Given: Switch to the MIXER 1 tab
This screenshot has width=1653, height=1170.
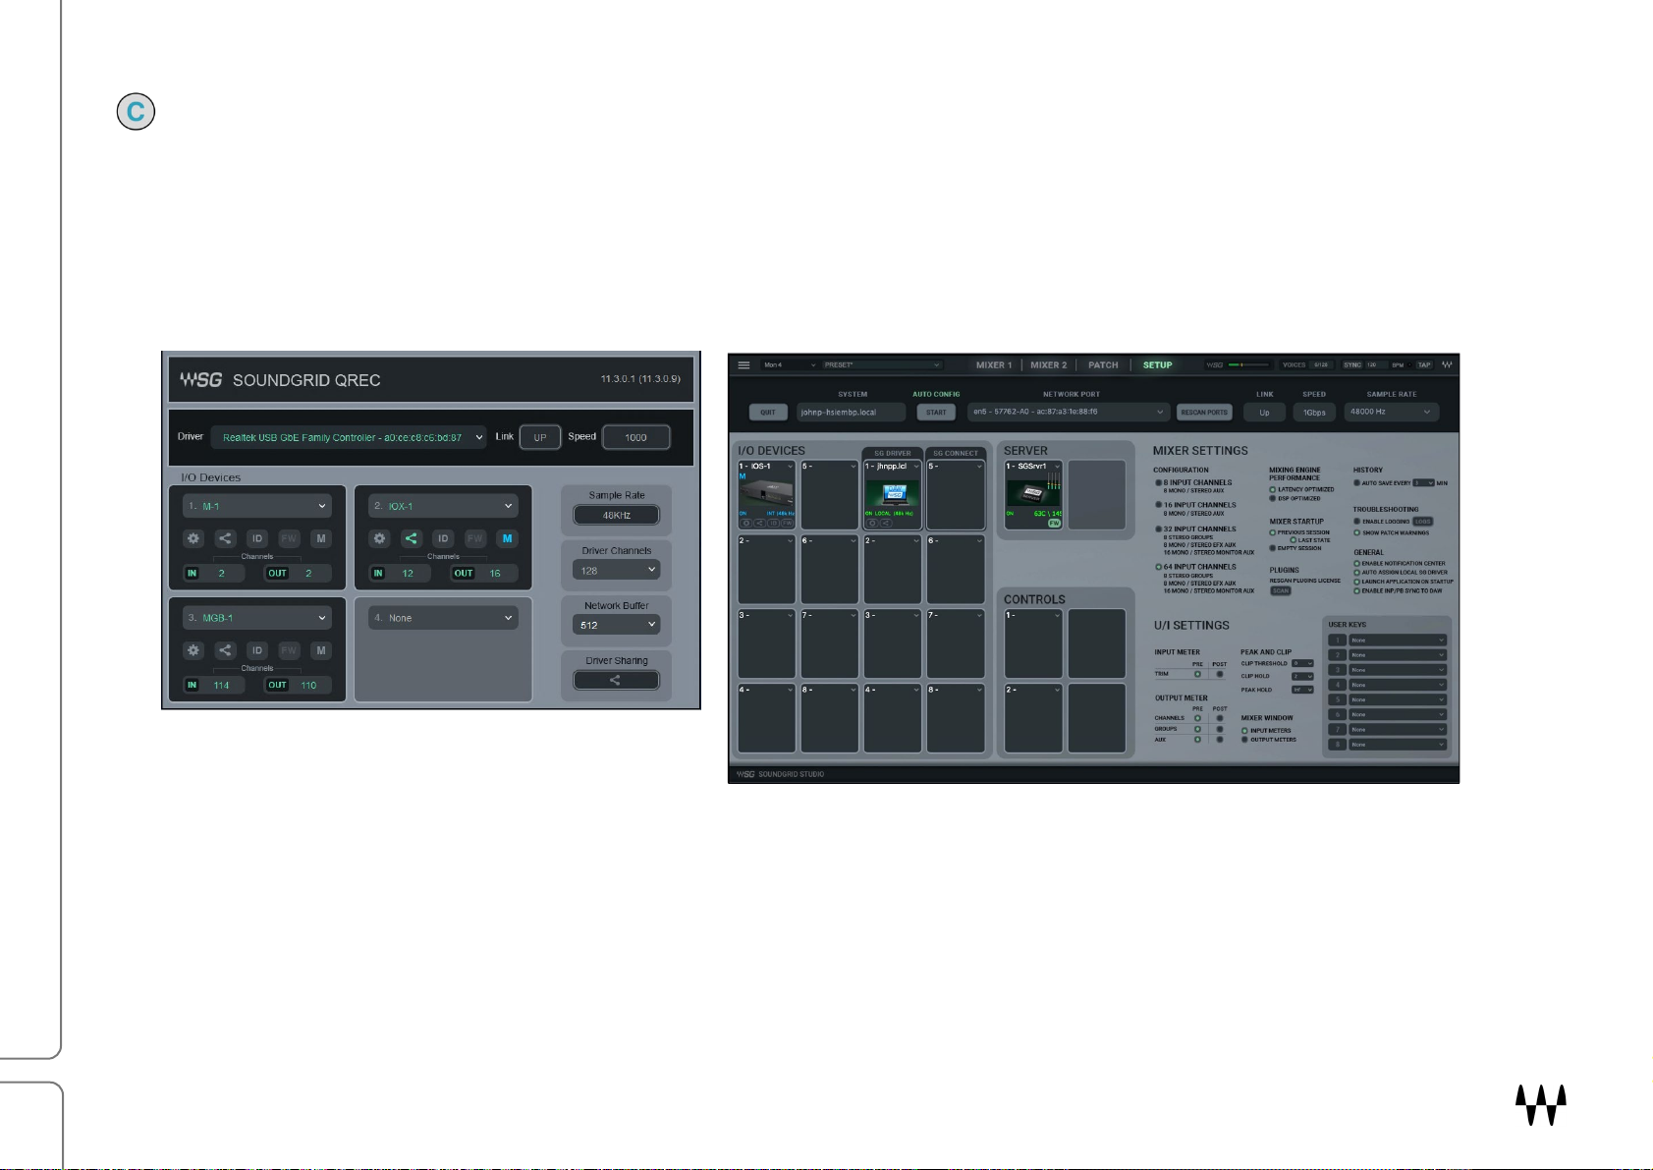Looking at the screenshot, I should pyautogui.click(x=993, y=365).
